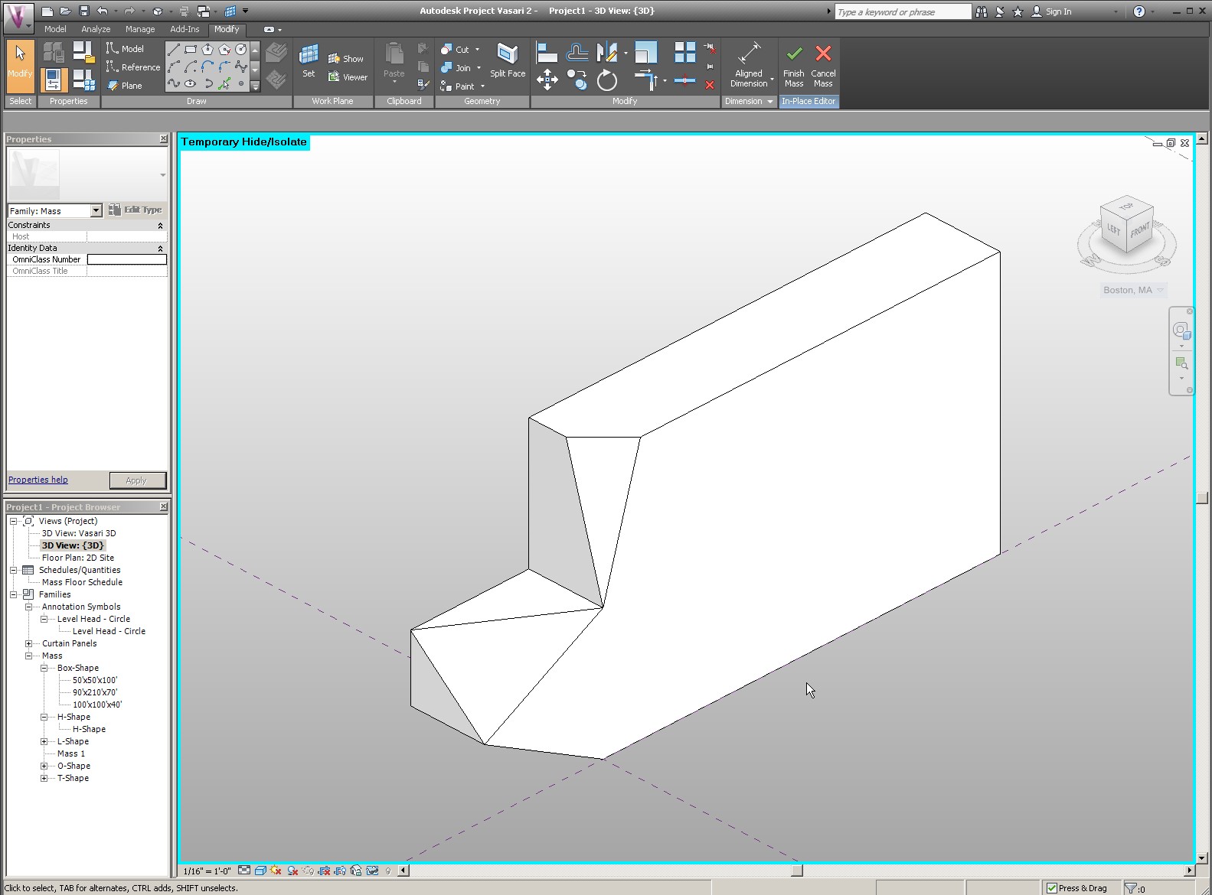This screenshot has width=1212, height=895.
Task: Click inside the OmniClass Number field
Action: click(x=126, y=259)
